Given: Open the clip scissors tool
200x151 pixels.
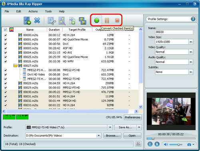Looking at the screenshot, I should pyautogui.click(x=52, y=21).
